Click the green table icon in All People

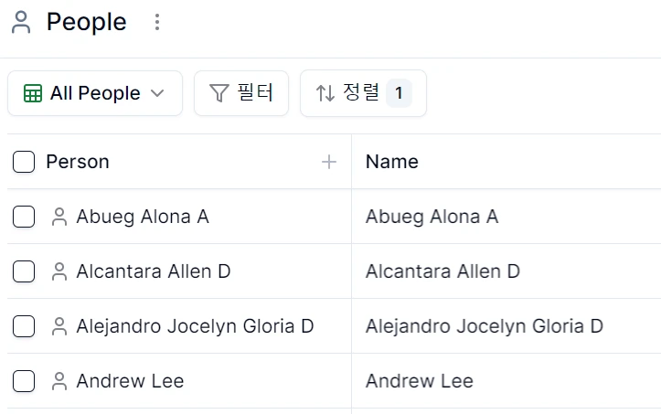pyautogui.click(x=33, y=93)
